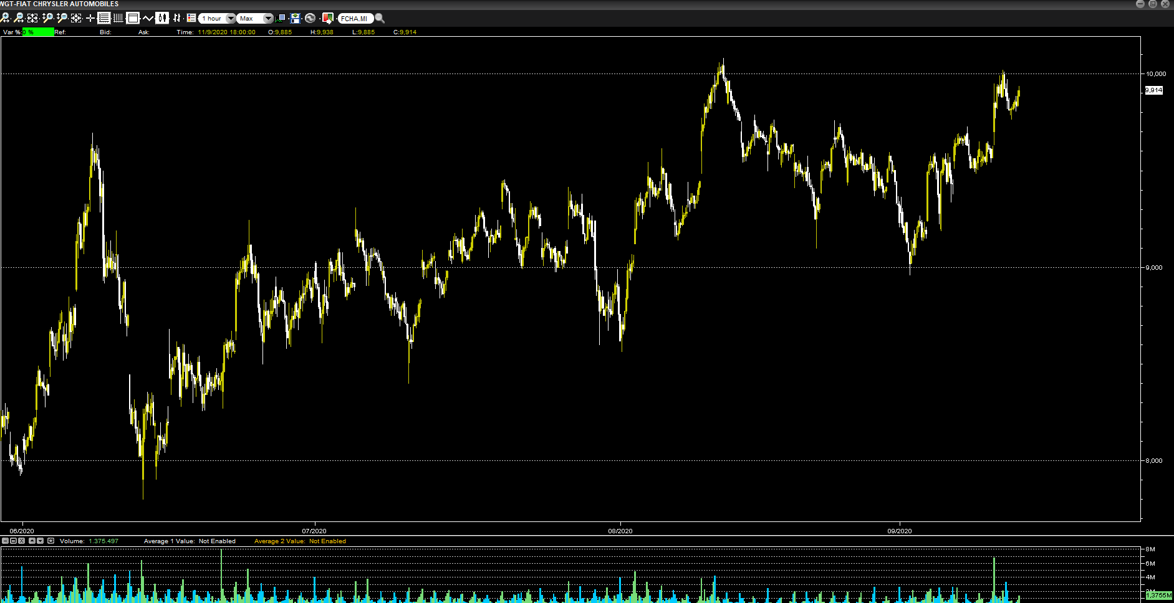
Task: Activate the crosshair cursor tool
Action: (90, 18)
